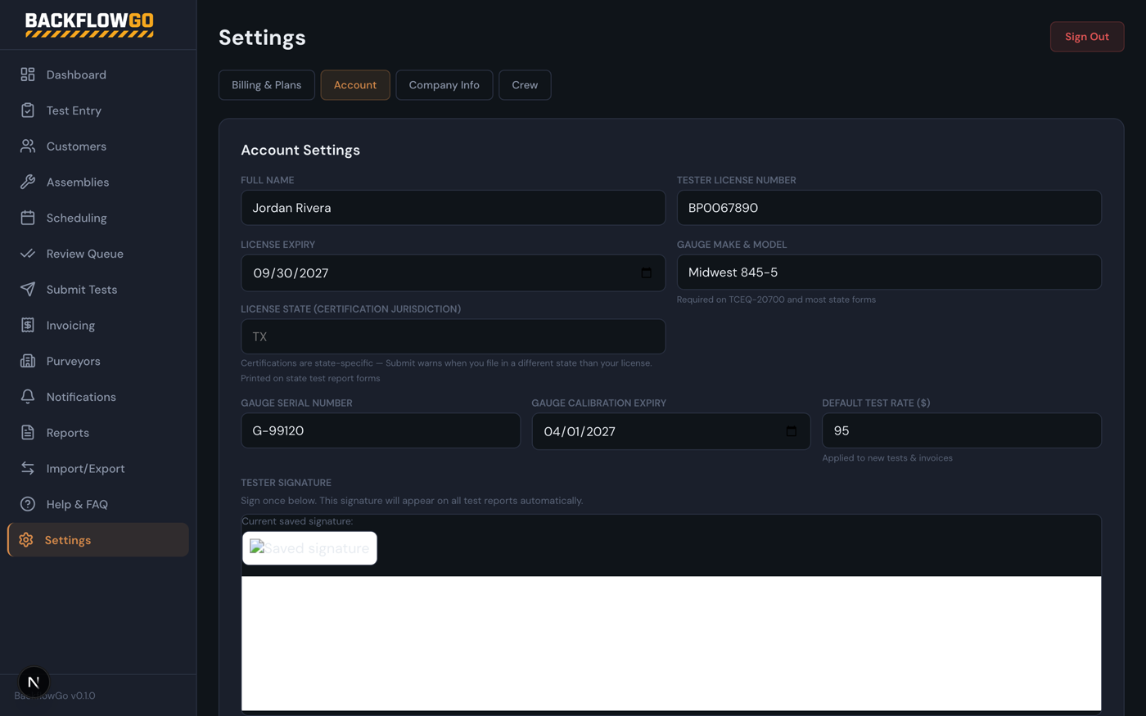Select the Account tab
The image size is (1146, 716).
point(355,85)
